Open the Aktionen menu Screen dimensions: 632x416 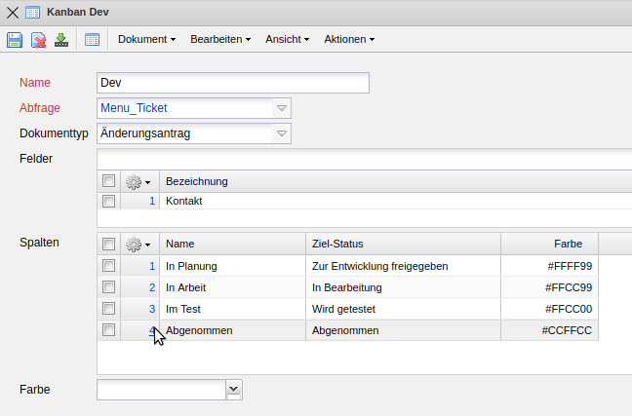point(349,40)
